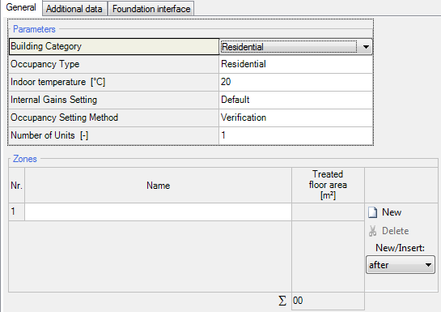Click the Treated floor area column header
Image resolution: width=441 pixels, height=312 pixels.
[328, 185]
